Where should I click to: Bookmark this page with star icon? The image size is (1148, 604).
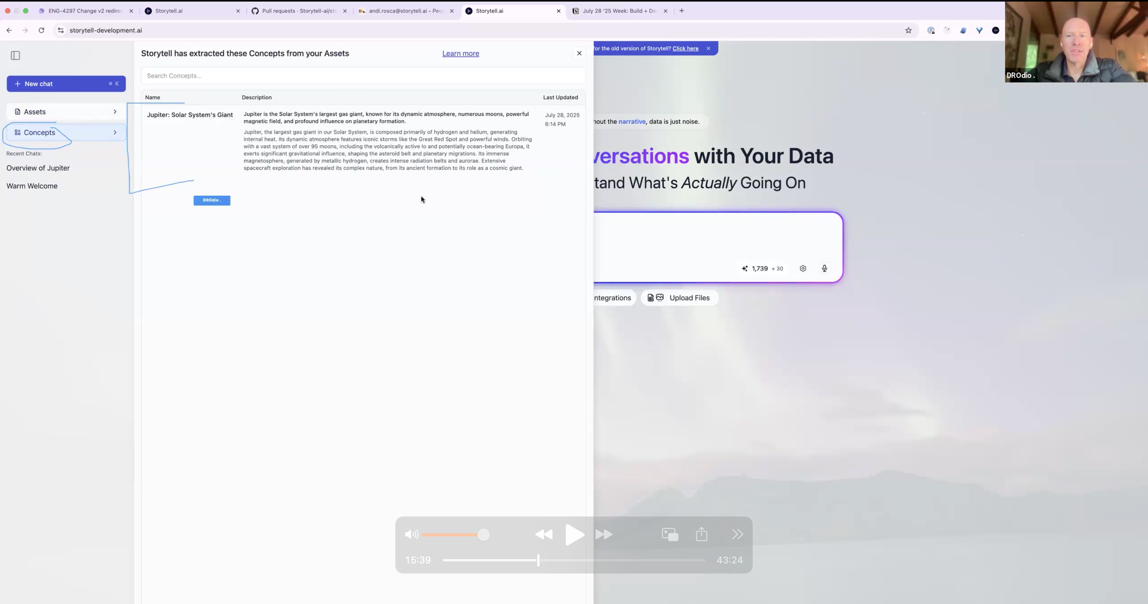click(908, 30)
